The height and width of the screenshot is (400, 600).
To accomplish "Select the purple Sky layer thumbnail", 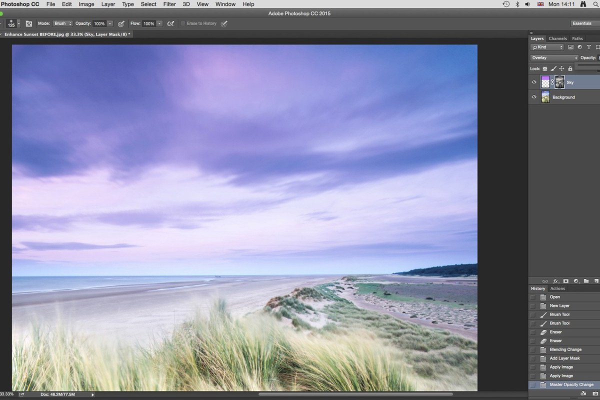I will pyautogui.click(x=545, y=82).
